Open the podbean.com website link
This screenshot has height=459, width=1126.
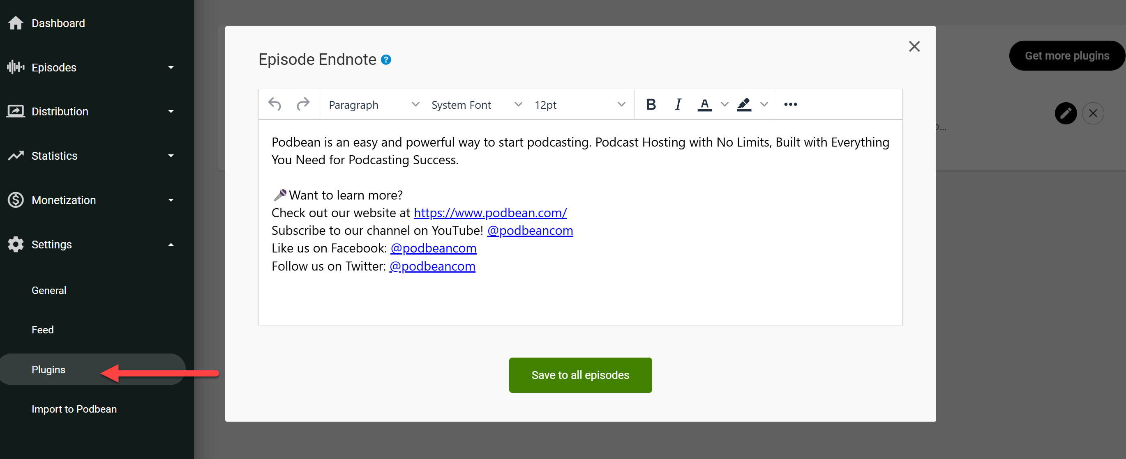tap(490, 213)
